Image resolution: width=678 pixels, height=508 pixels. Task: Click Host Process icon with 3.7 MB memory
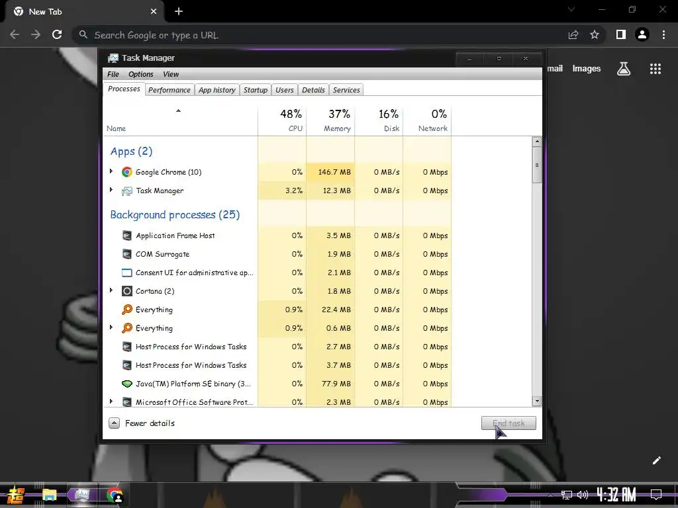(126, 365)
